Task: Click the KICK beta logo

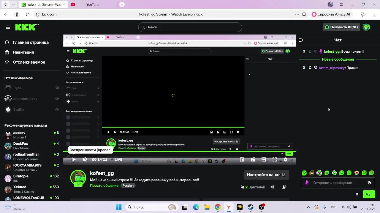Action: tap(27, 27)
